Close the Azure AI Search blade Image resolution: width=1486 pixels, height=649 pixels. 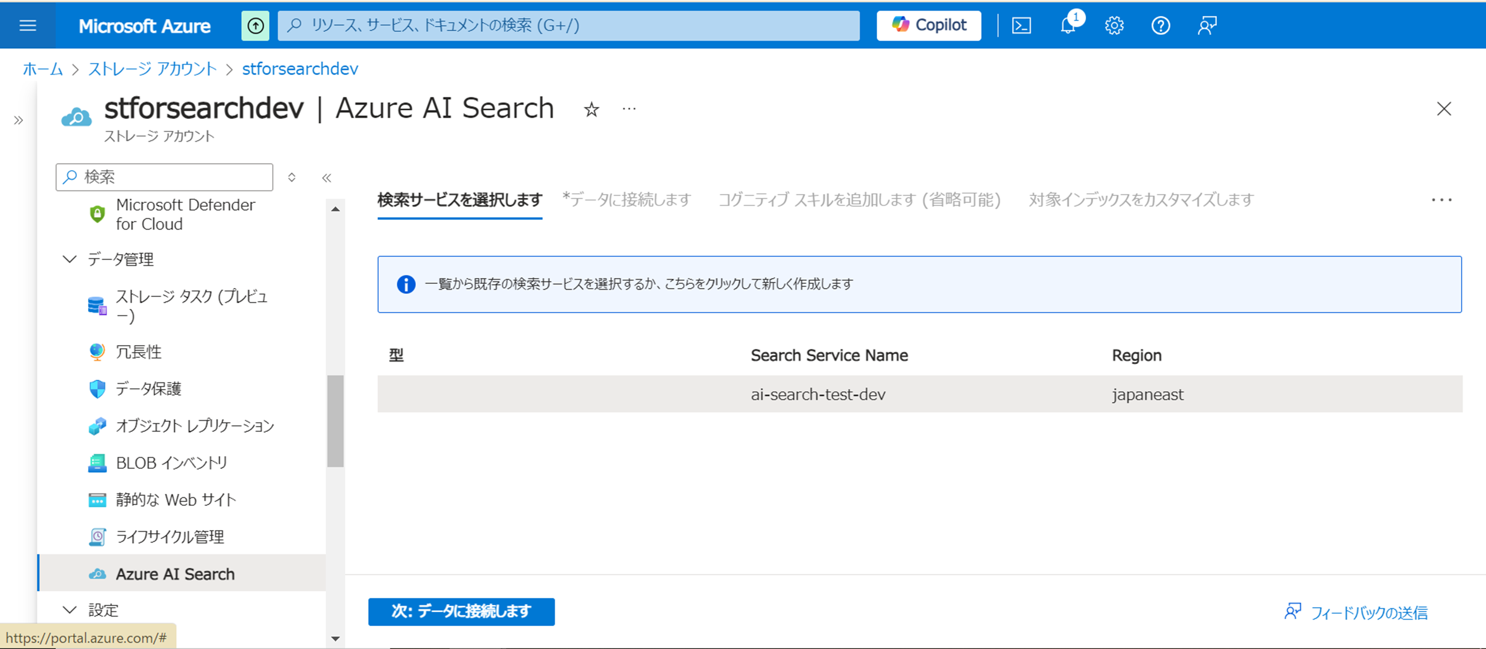[x=1443, y=108]
